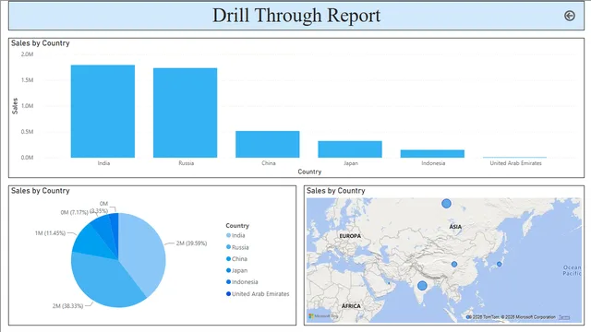Click the United Arab Emirates axis label
Image resolution: width=591 pixels, height=332 pixels.
[x=515, y=163]
